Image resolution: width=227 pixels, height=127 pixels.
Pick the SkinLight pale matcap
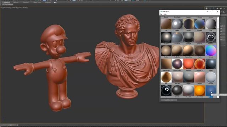(177, 77)
